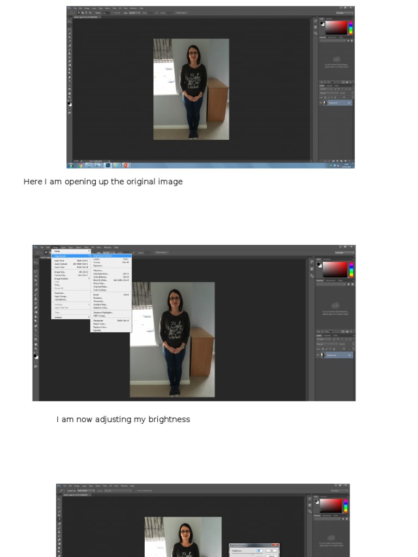418x557 pixels.
Task: Toggle lock transparent pixels in the brightness-adjusting Layers panel
Action: click(x=323, y=349)
